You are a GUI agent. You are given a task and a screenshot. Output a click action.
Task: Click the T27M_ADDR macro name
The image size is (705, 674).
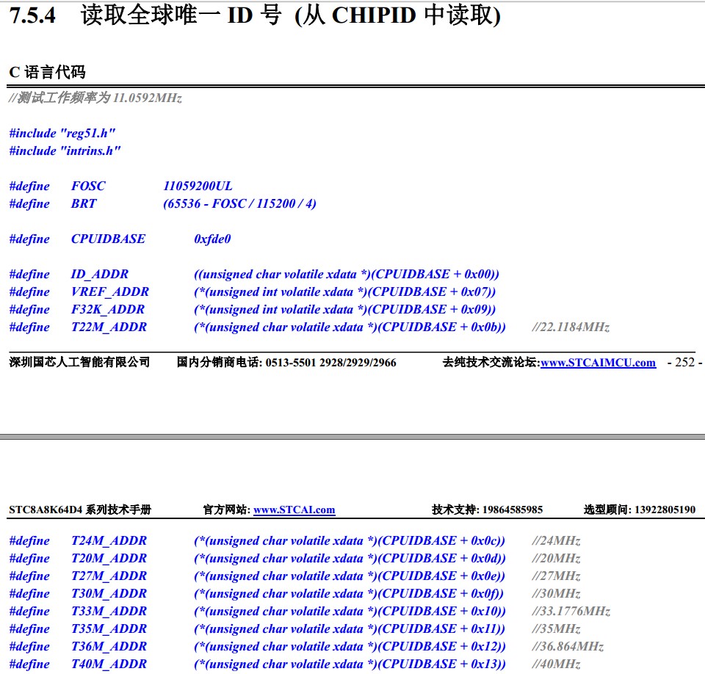pos(109,576)
